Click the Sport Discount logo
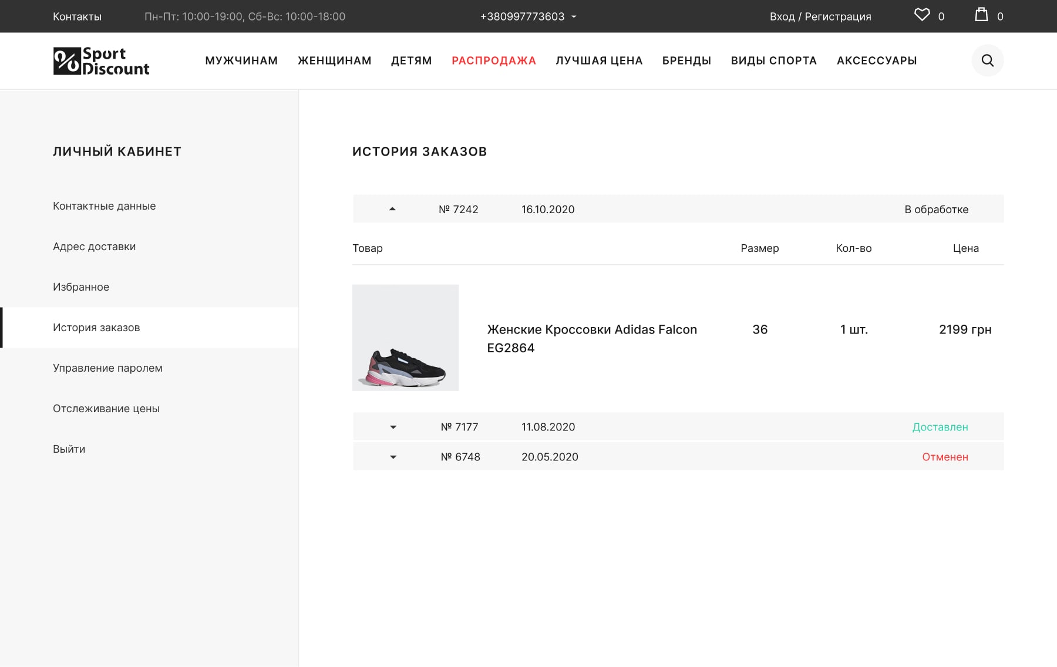 (x=101, y=61)
